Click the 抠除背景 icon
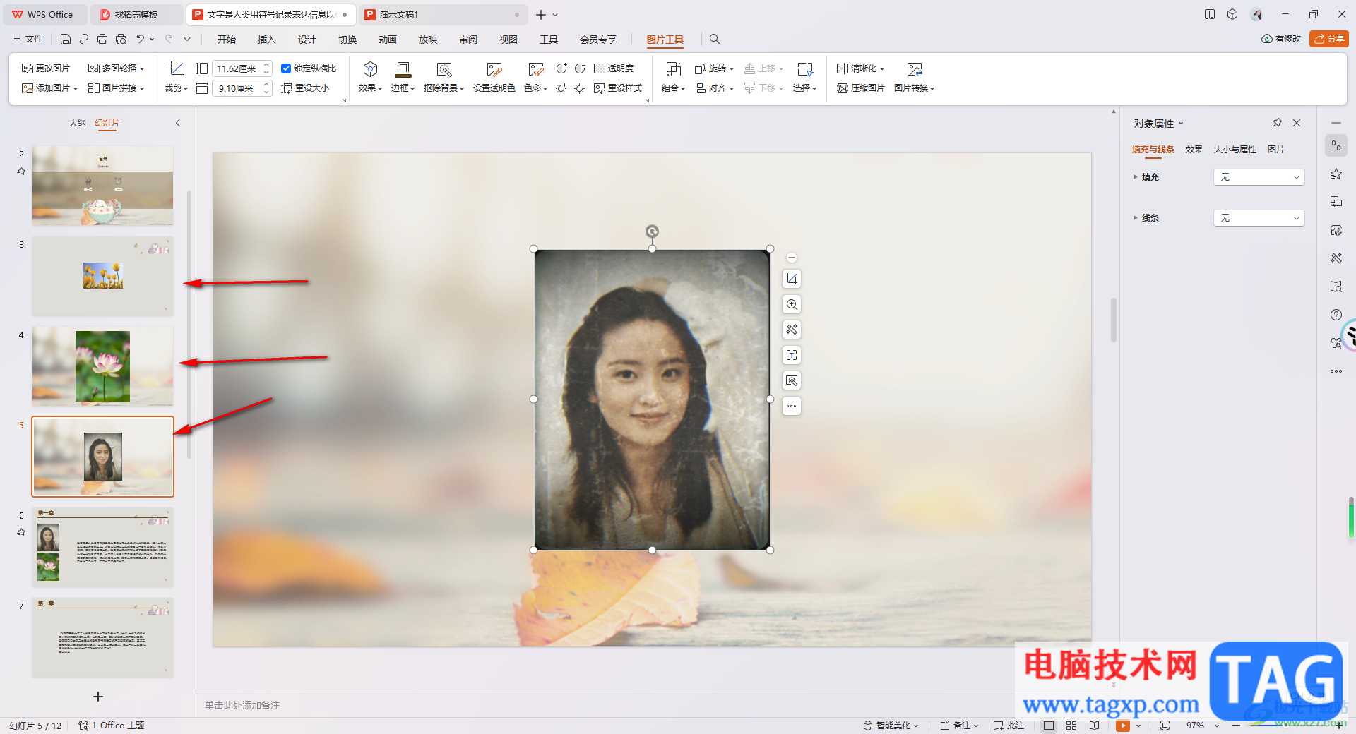The width and height of the screenshot is (1356, 734). pyautogui.click(x=444, y=69)
